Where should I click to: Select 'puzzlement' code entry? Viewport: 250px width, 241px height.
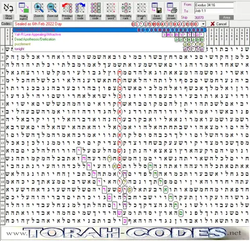109,44
